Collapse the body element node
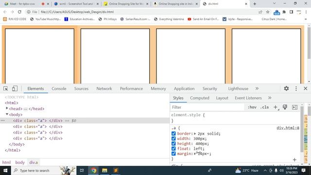This screenshot has height=175, width=311. 7,114
